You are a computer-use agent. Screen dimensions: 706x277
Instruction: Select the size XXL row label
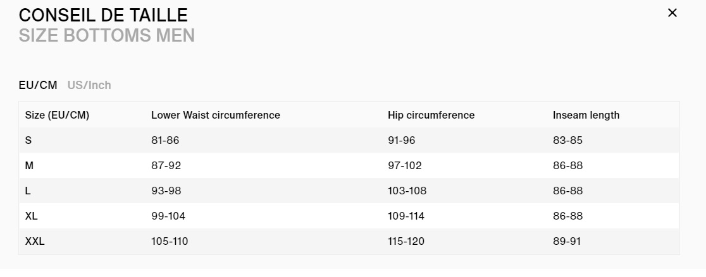click(x=35, y=241)
